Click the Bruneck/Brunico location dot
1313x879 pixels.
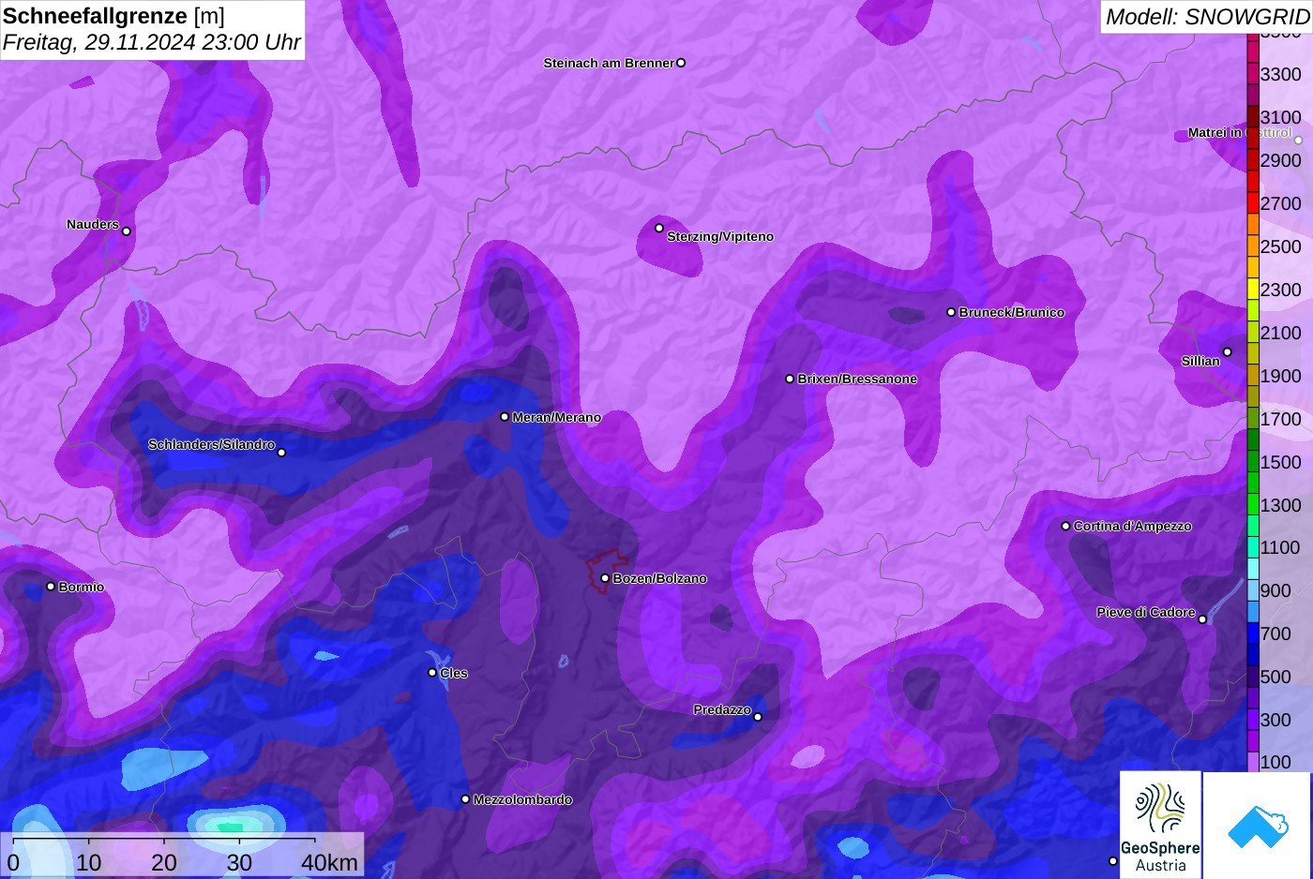951,312
